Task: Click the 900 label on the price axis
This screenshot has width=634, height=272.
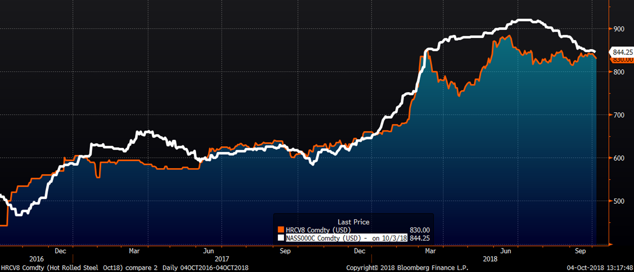Action: 618,29
